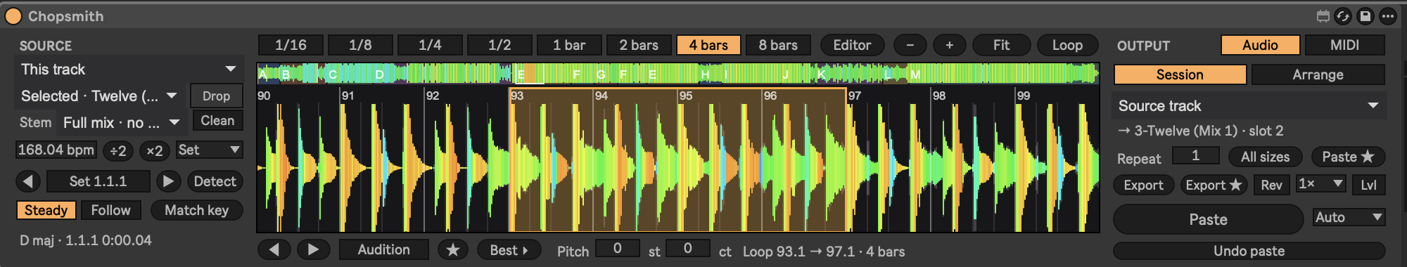Halve tempo with the ÷2 button

[118, 150]
